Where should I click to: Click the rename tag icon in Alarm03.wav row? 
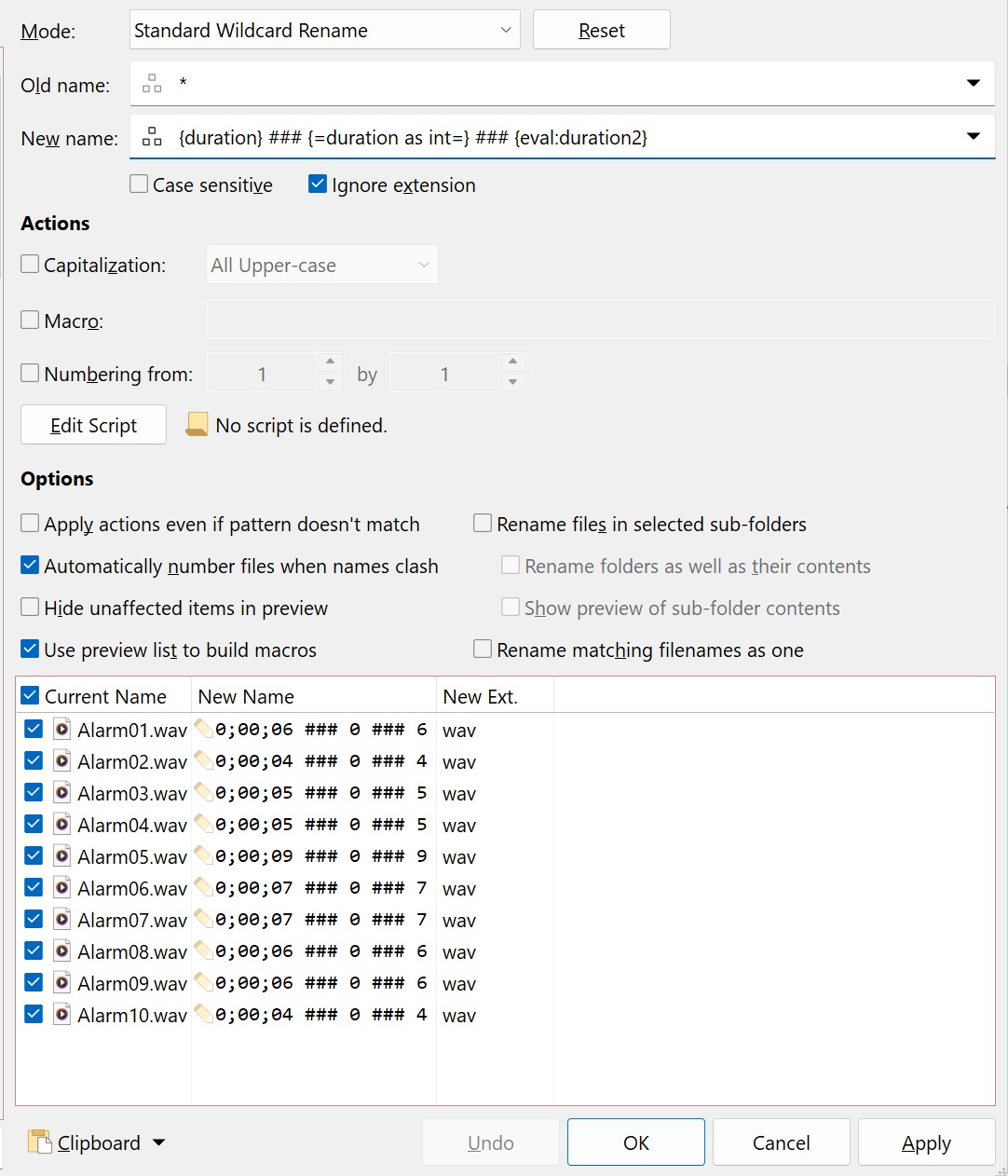(x=203, y=792)
